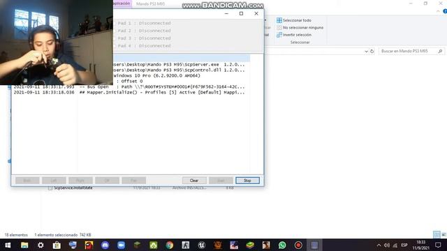Refresh the Explorer folder view
447x251 pixels.
pos(372,51)
